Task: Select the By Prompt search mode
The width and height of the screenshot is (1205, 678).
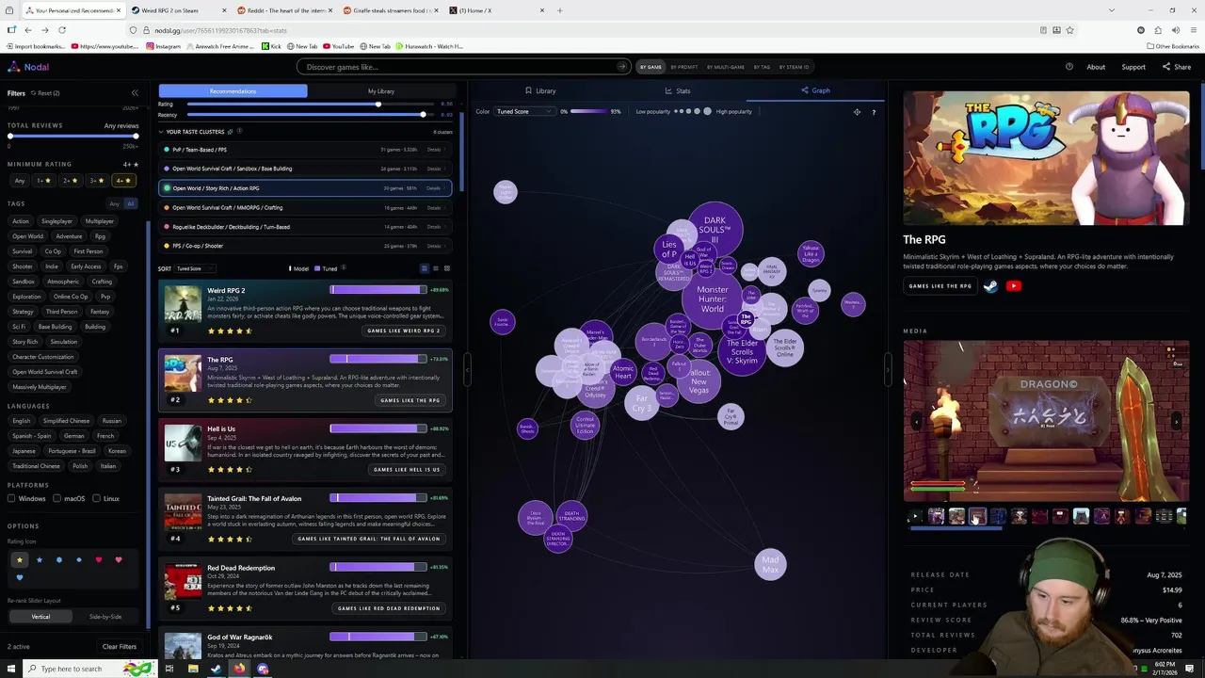Action: (x=684, y=67)
